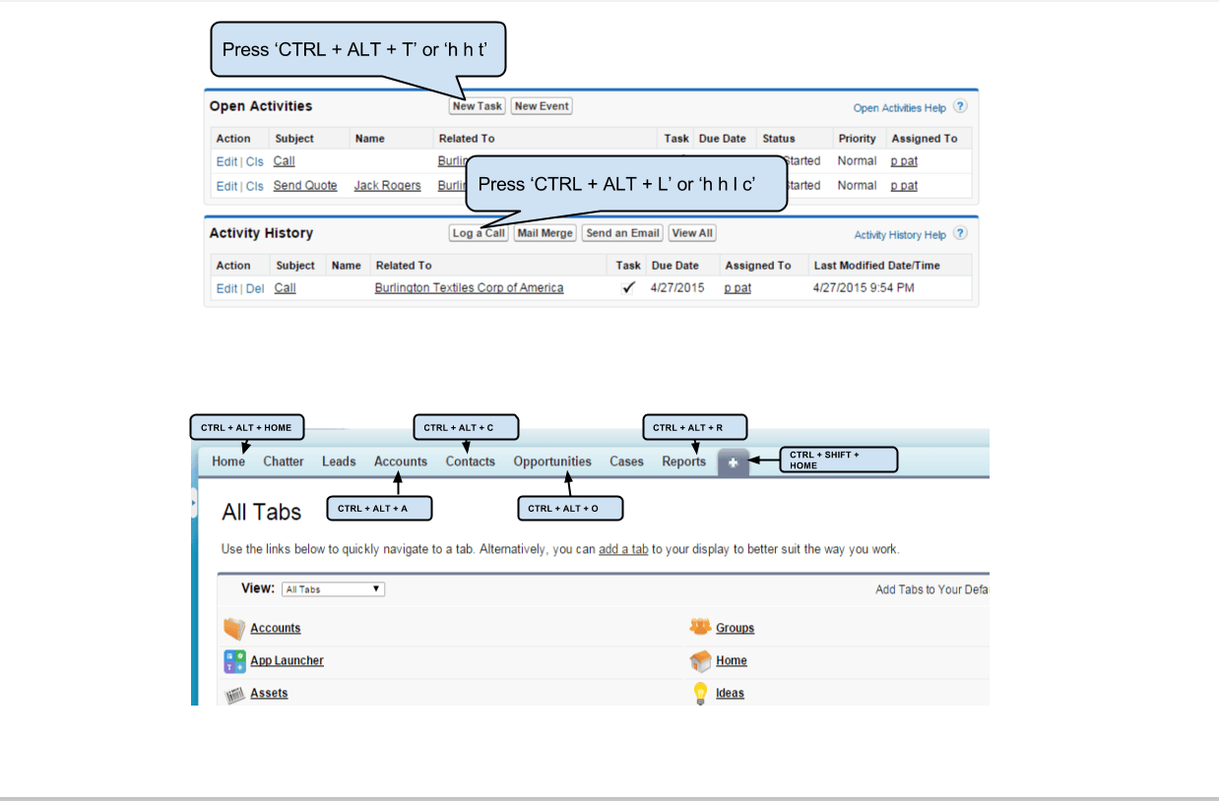Image resolution: width=1219 pixels, height=801 pixels.
Task: Click the Mail Merge button
Action: (545, 233)
